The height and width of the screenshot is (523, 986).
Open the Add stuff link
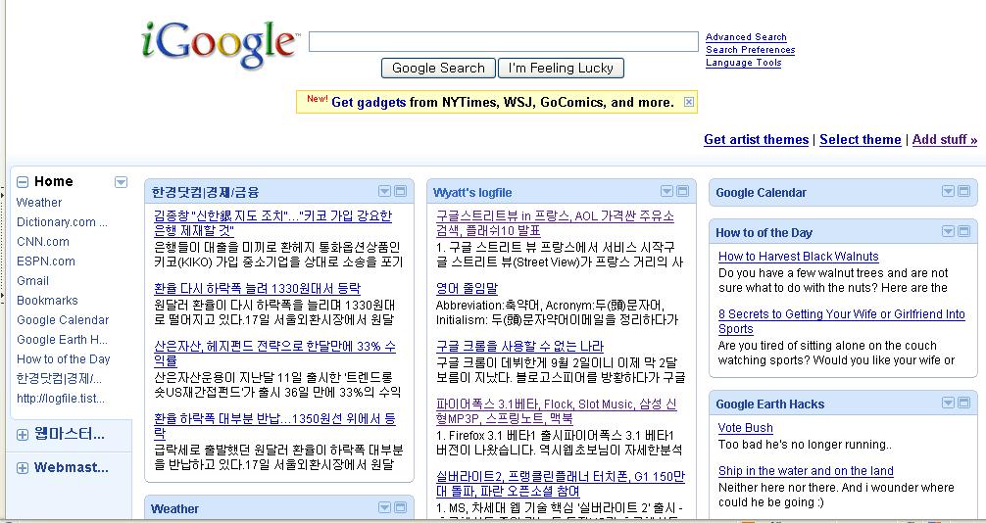[945, 139]
